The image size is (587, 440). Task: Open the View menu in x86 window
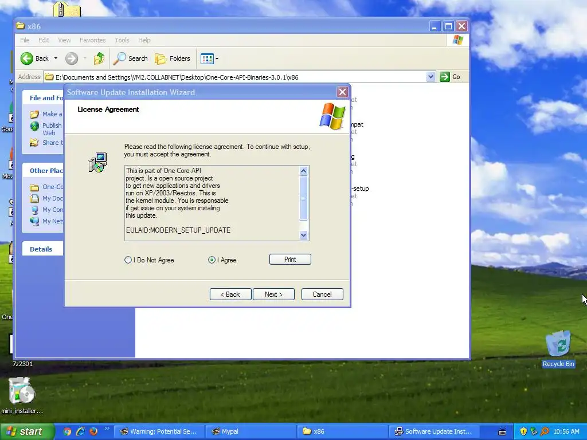coord(64,40)
